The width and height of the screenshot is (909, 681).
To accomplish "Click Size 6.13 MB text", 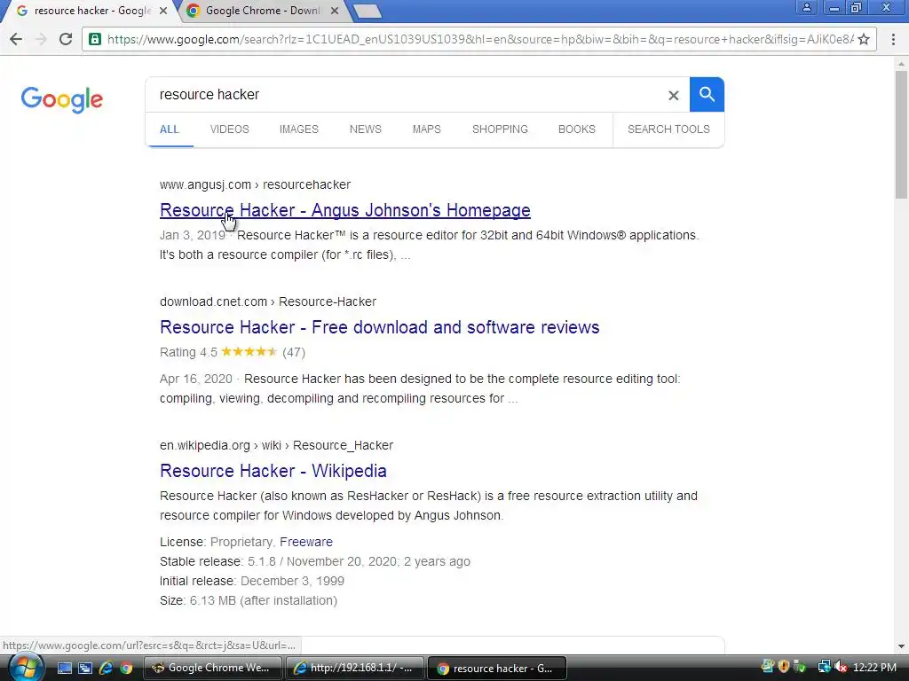I will pyautogui.click(x=249, y=600).
